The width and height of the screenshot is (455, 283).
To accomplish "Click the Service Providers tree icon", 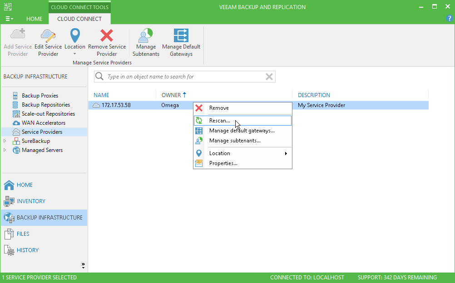I will click(16, 132).
